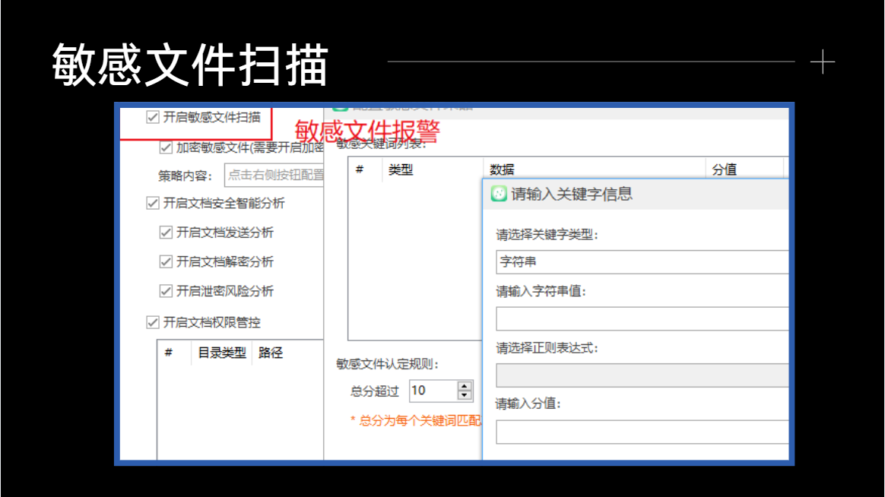Screen dimensions: 885x497
Task: Toggle 开启文档权限管控 checkbox
Action: 152,323
